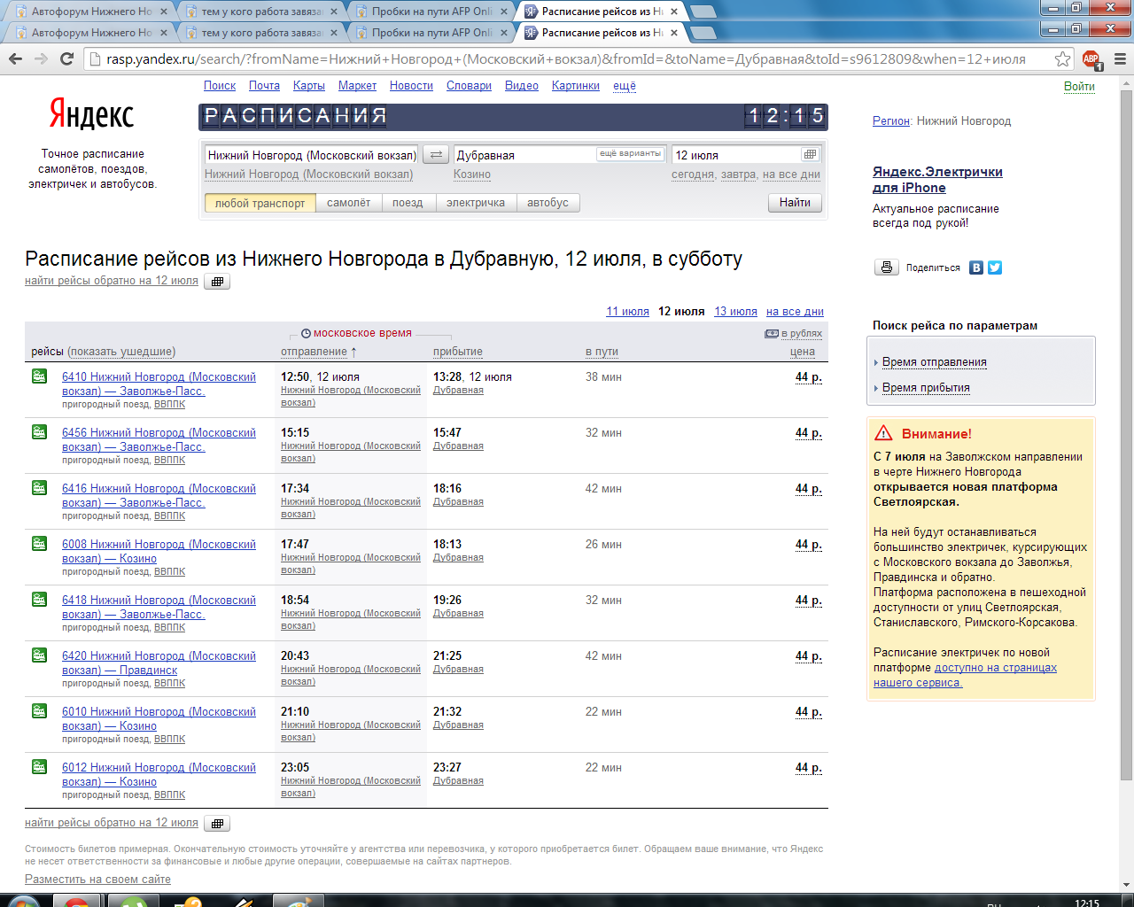The image size is (1134, 907).
Task: Click 'завтра' quick date link
Action: [738, 174]
